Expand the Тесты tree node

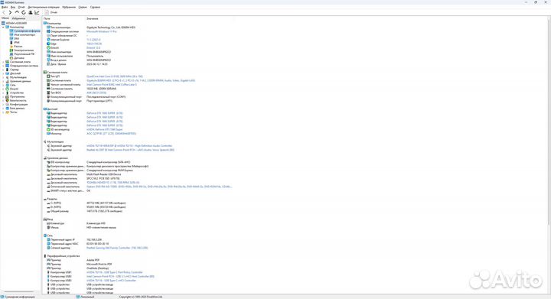(4, 112)
